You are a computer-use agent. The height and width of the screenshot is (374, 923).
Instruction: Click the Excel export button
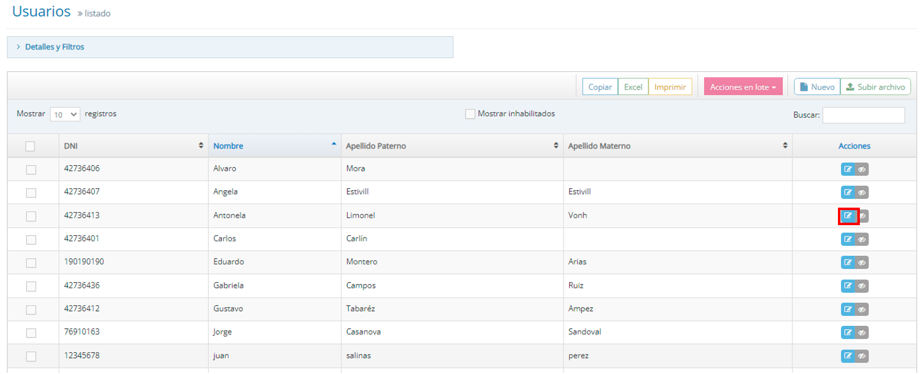click(633, 87)
